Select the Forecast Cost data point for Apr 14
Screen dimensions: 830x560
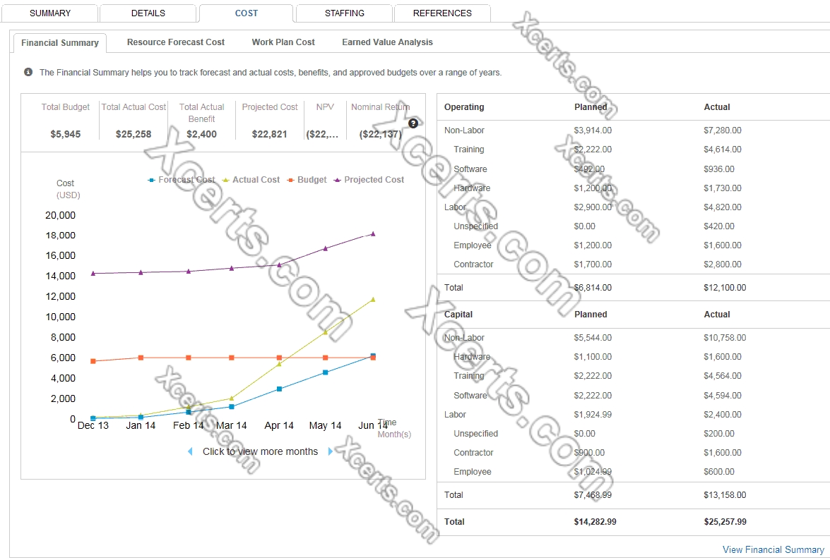tap(280, 389)
